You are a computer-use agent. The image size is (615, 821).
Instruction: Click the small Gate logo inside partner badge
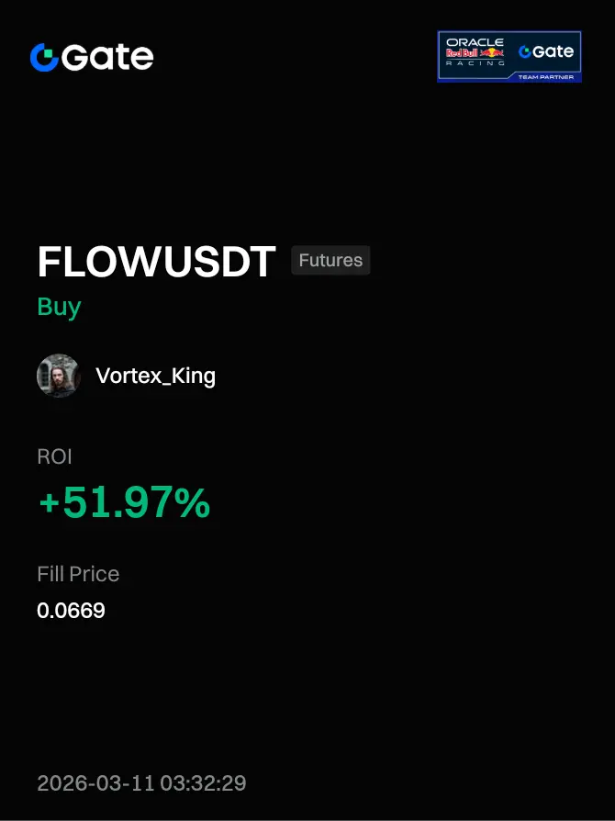coord(546,51)
